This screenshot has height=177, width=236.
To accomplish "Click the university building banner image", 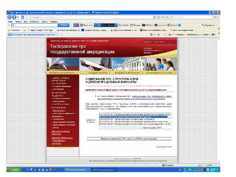I will [128, 64].
